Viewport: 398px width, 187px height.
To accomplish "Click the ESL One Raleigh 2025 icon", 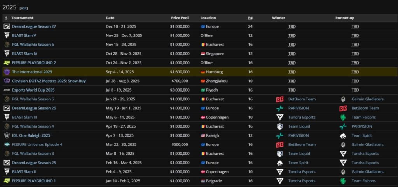I will coord(7,135).
